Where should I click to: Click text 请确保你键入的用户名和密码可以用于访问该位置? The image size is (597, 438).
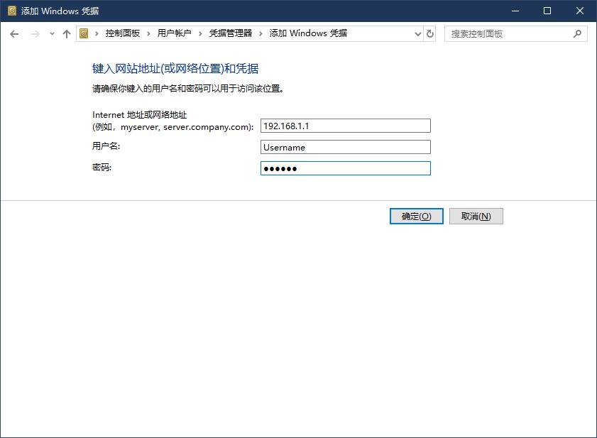[x=187, y=89]
